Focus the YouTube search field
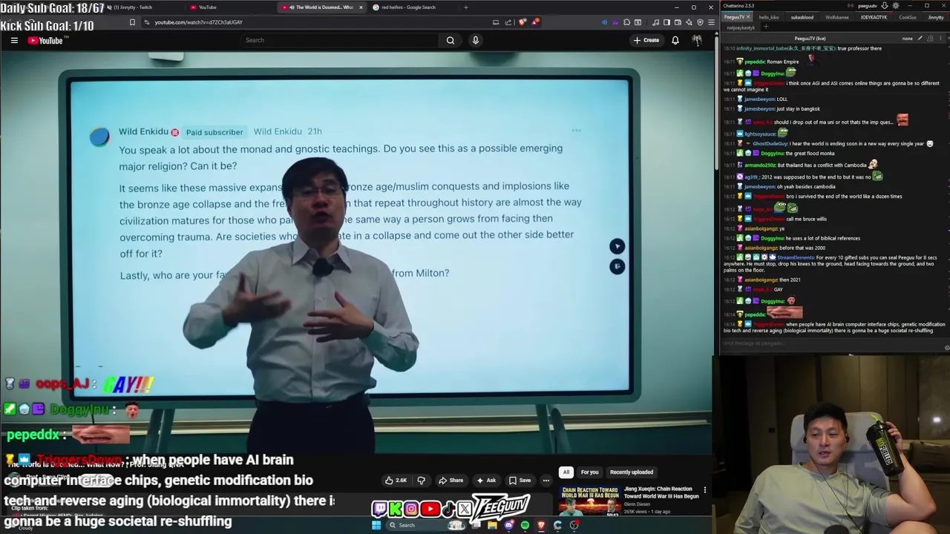 (341, 40)
